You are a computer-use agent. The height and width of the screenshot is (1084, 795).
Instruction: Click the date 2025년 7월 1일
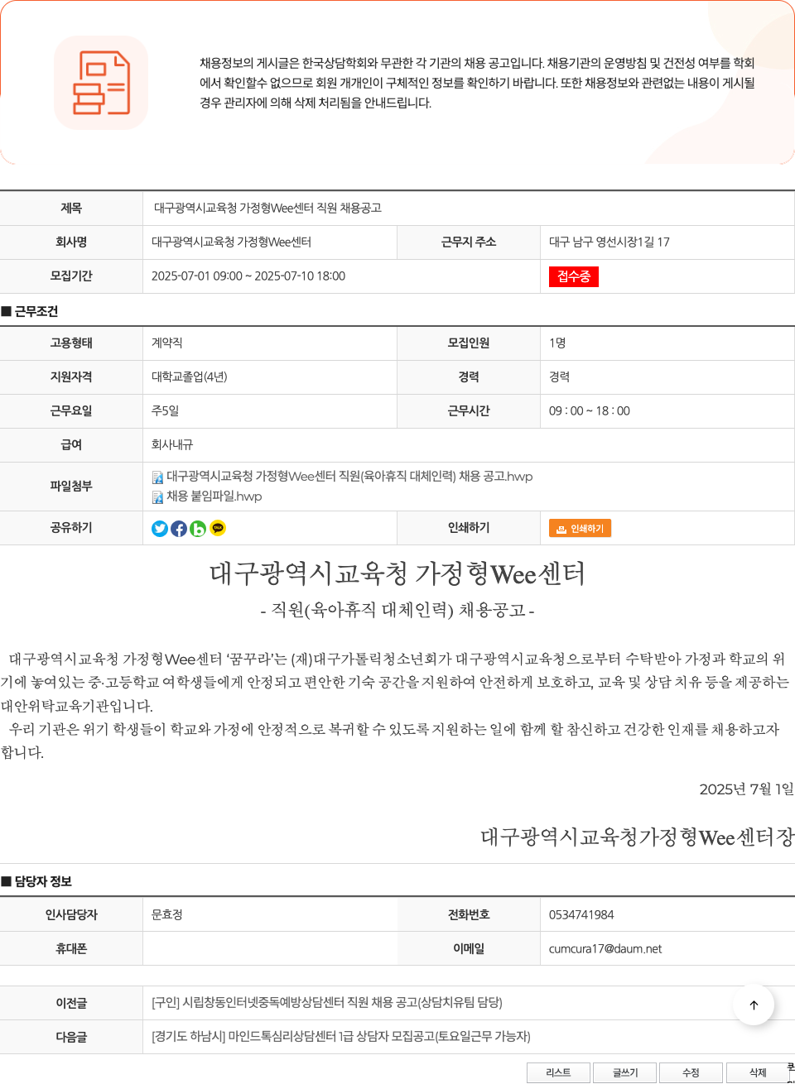pyautogui.click(x=746, y=789)
